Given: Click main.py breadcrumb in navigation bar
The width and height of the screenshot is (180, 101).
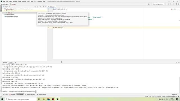Looking at the screenshot, I should (x=13, y=4).
